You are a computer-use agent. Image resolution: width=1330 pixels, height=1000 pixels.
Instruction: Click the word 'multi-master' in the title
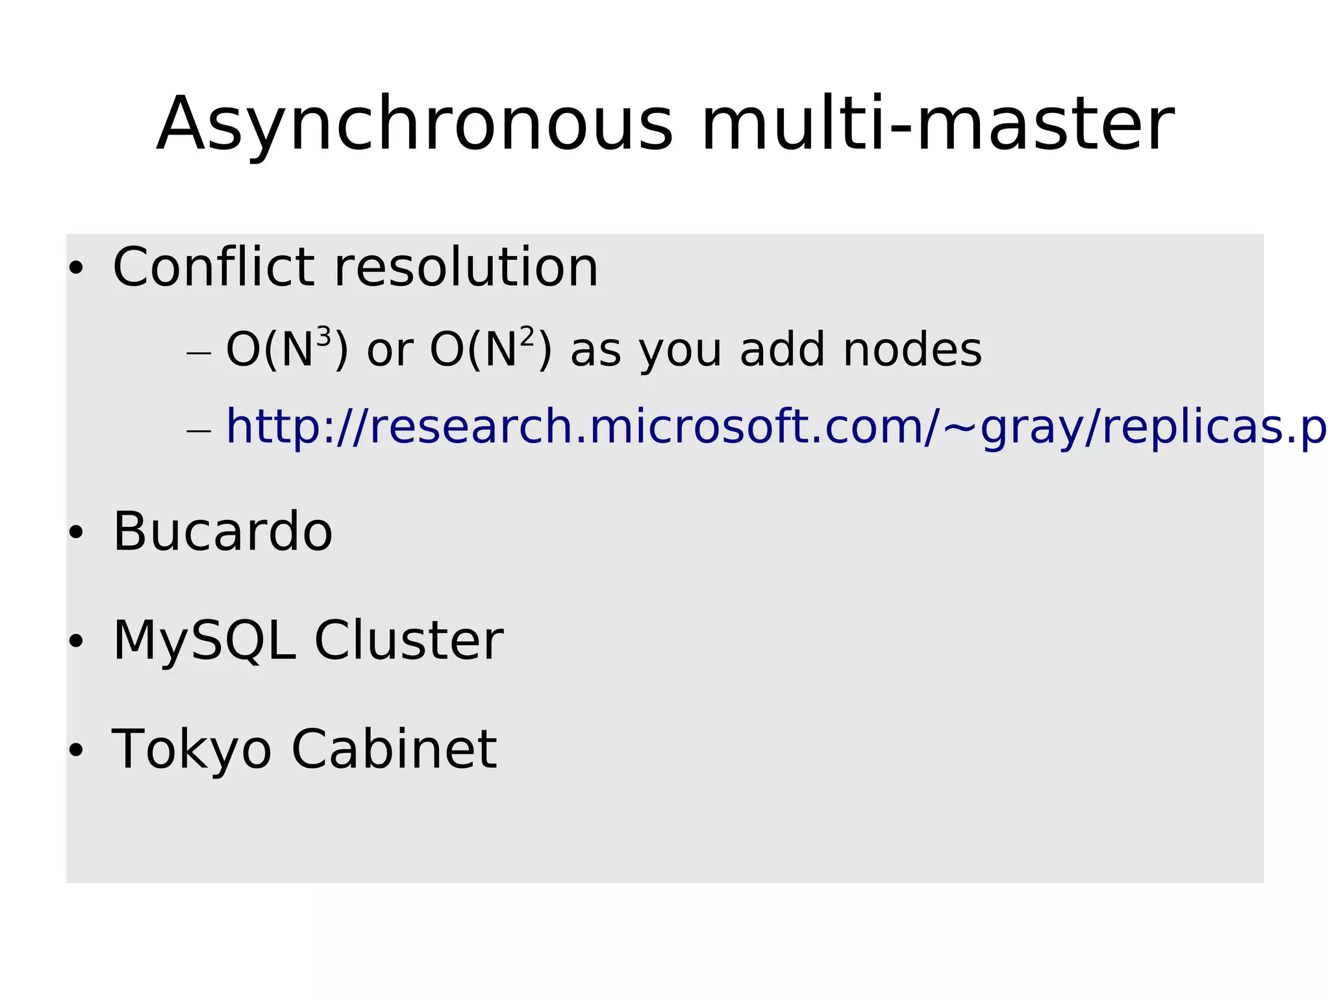point(938,123)
